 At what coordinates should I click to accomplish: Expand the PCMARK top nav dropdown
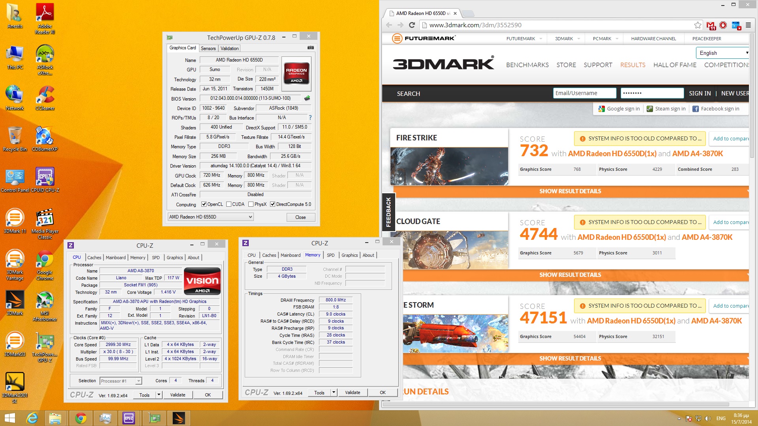point(617,39)
